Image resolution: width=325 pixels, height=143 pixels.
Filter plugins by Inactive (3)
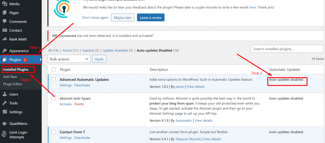pos(90,50)
